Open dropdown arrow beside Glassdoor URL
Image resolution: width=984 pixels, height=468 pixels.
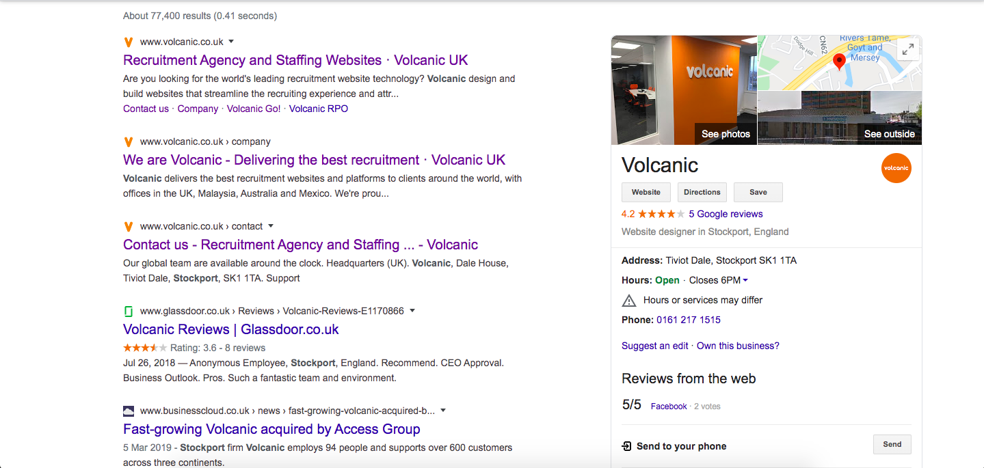[412, 311]
